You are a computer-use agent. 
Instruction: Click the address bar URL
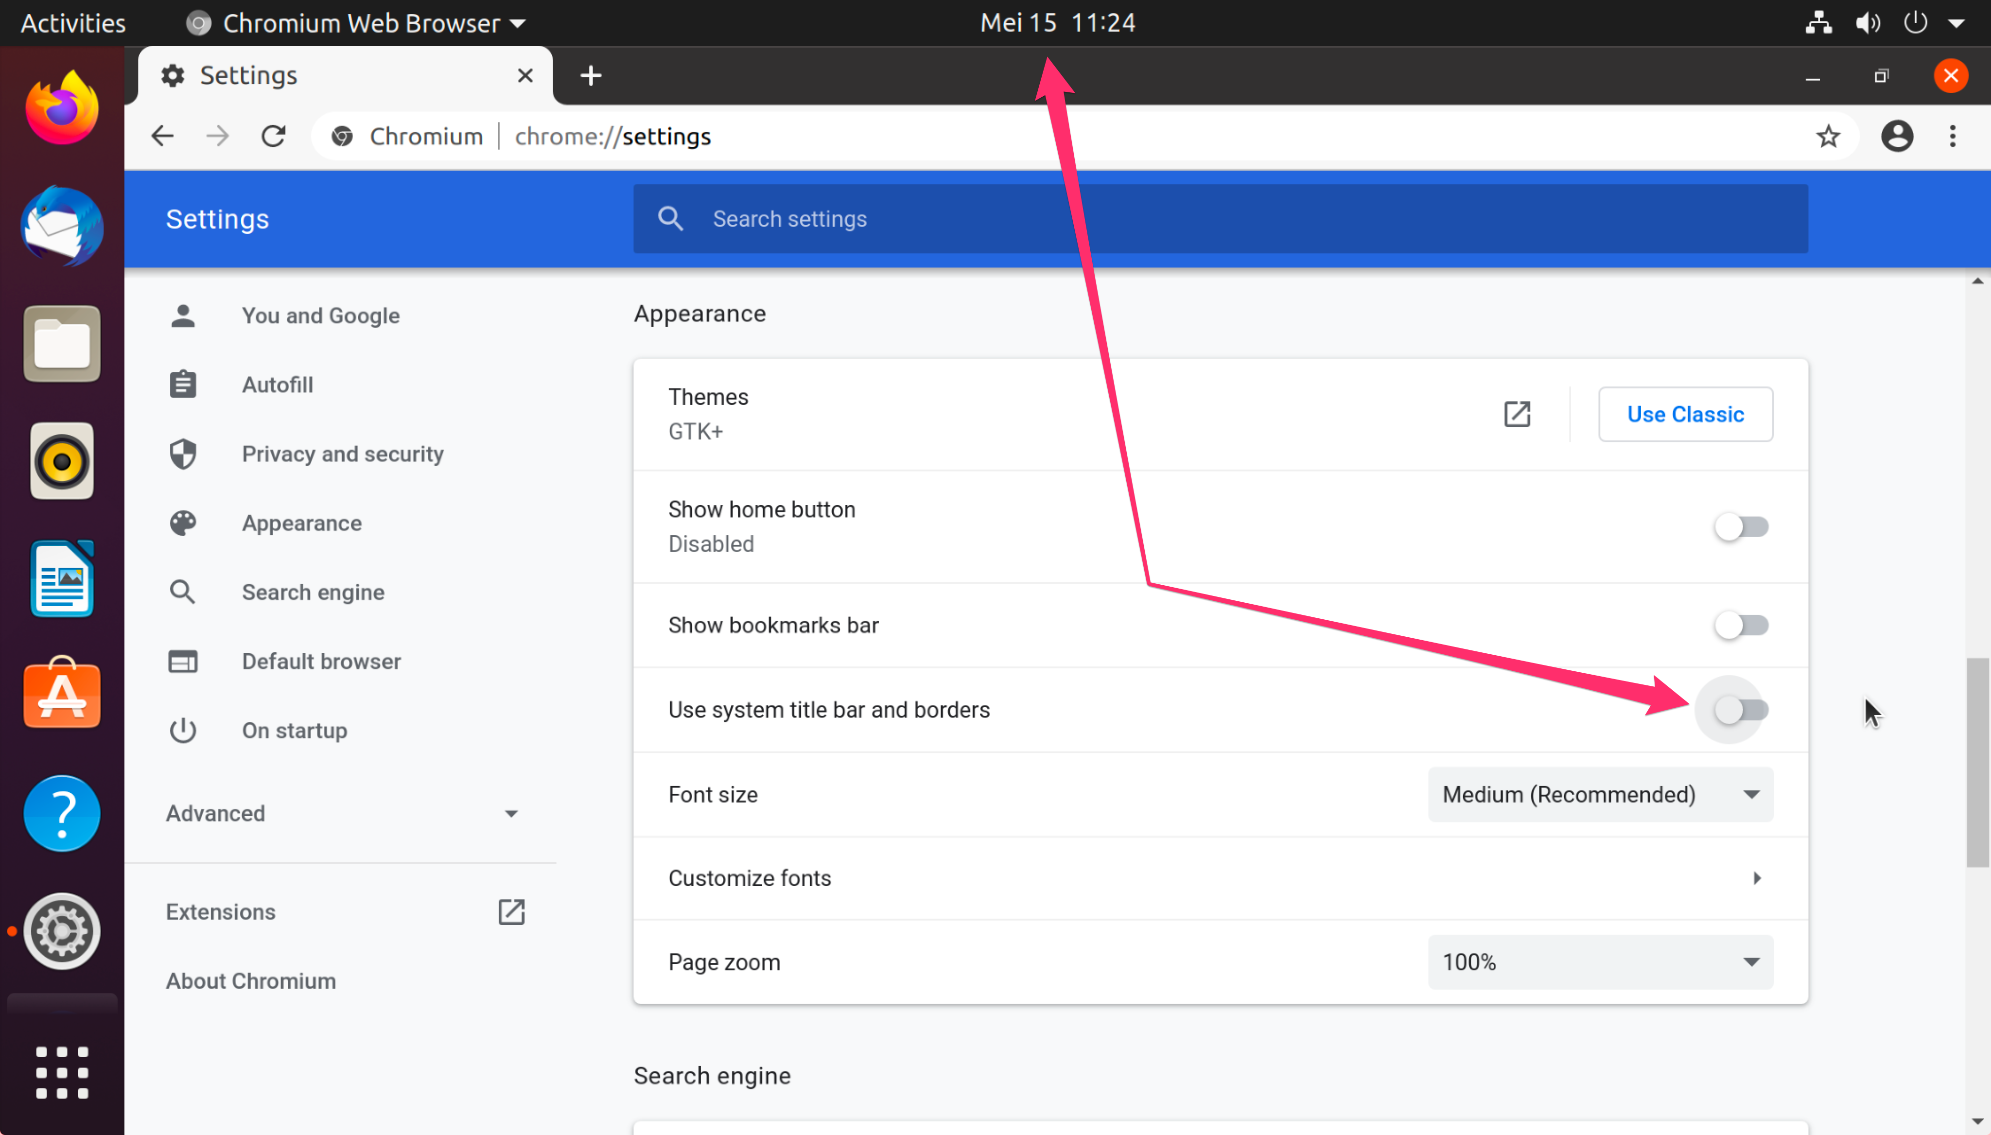click(613, 137)
